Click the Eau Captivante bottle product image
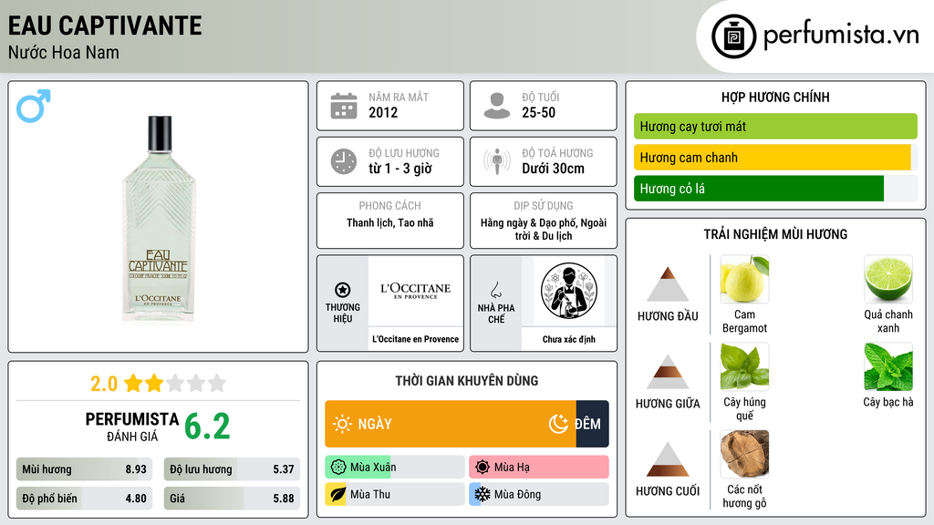The width and height of the screenshot is (934, 525). pyautogui.click(x=159, y=219)
